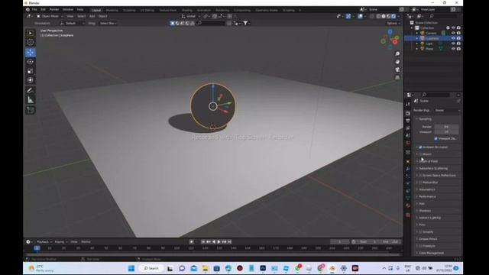Screen dimensions: 489x275
Task: Toggle the Viewport Denoising checkbox
Action: pos(436,138)
